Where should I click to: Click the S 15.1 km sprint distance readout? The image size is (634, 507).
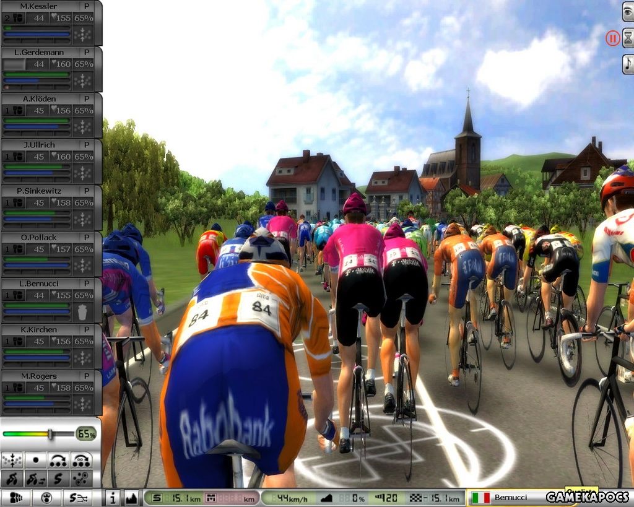[x=176, y=498]
